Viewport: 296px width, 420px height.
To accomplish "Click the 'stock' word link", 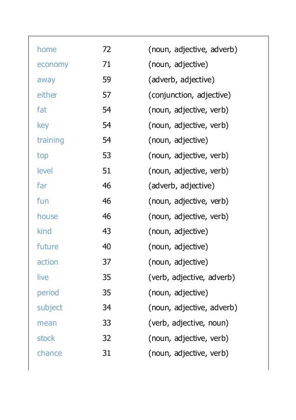I will click(46, 338).
